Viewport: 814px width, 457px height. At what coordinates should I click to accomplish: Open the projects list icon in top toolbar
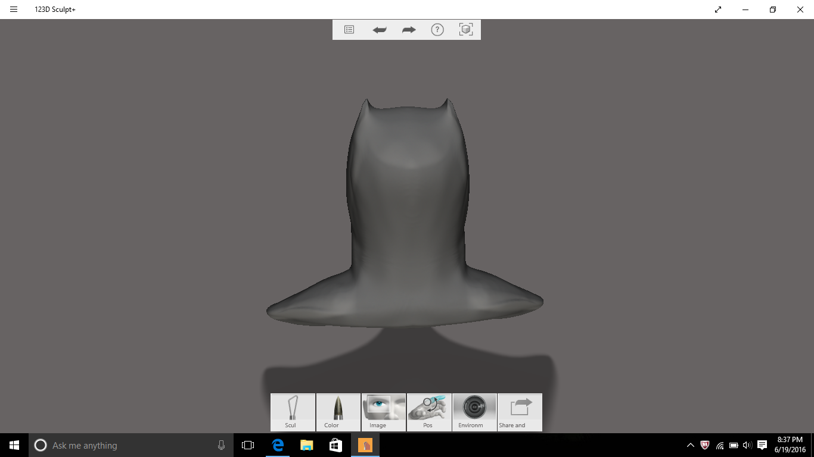pyautogui.click(x=349, y=30)
